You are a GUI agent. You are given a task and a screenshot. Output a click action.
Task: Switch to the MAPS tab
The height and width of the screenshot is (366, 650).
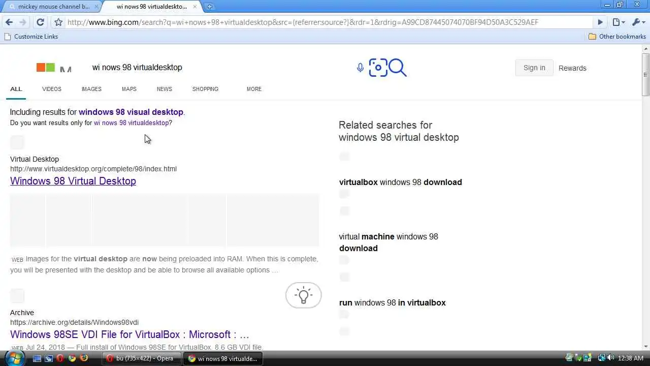click(129, 89)
